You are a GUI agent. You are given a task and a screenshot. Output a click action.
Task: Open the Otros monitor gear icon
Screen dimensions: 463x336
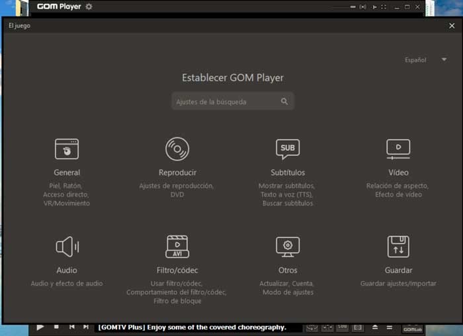click(x=288, y=247)
